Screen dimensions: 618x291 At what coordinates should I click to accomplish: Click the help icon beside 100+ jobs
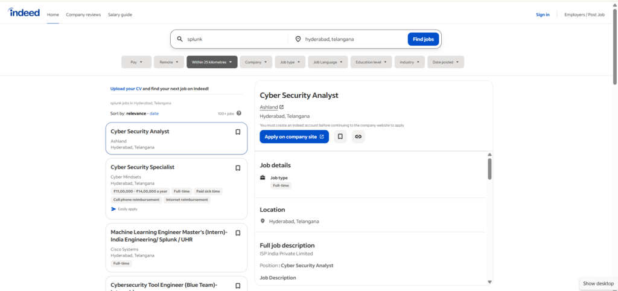[239, 113]
